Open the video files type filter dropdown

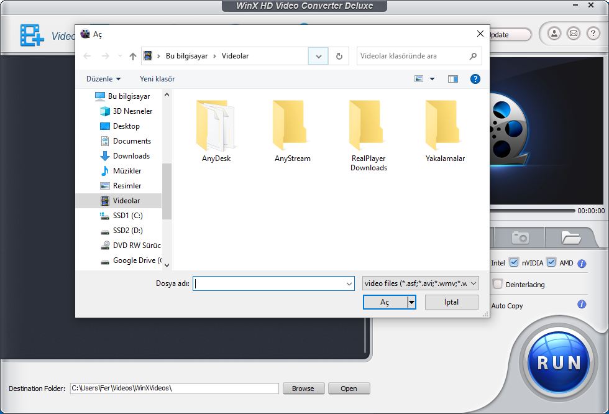coord(421,283)
